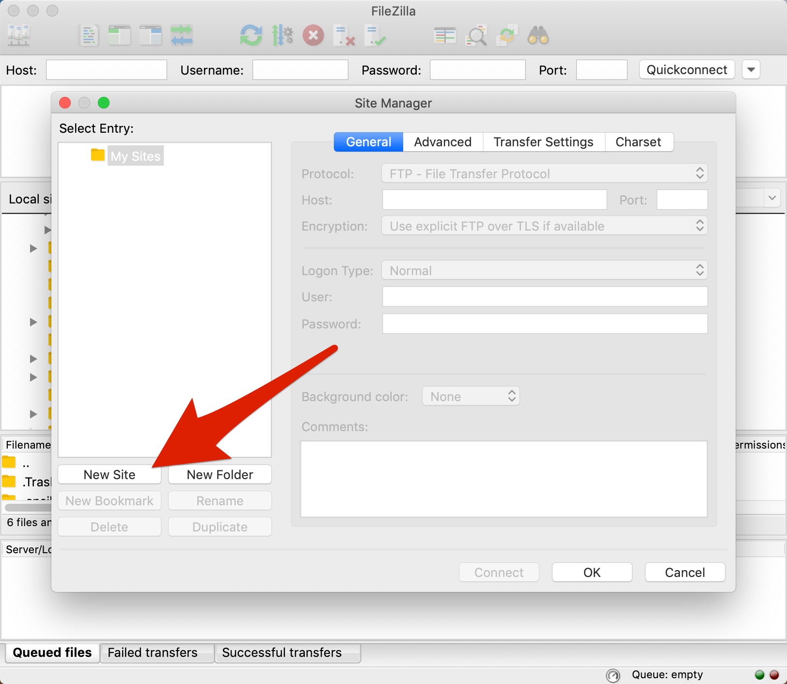Click the refresh file lists icon
The image size is (787, 684).
pyautogui.click(x=251, y=35)
